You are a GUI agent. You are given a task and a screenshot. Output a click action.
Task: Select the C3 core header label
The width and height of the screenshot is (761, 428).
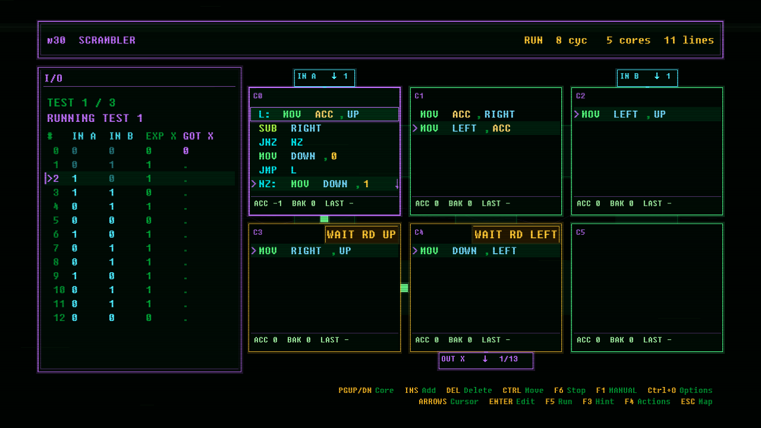click(x=258, y=232)
